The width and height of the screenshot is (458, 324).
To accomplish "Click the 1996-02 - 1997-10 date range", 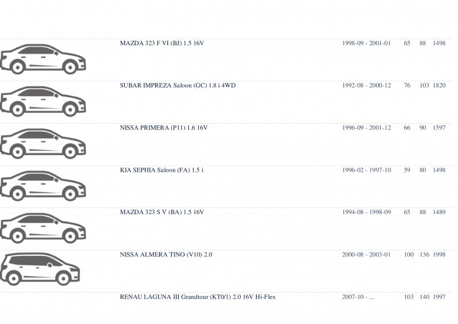I will point(366,170).
